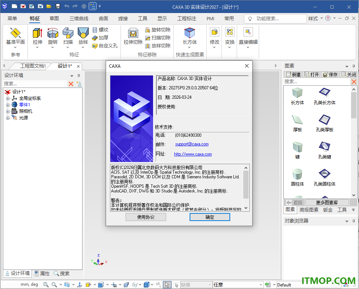Switch to the 工程标注 ribbon tab

click(187, 18)
